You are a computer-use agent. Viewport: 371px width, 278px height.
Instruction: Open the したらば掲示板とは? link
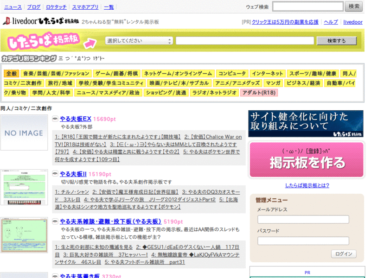click(x=307, y=186)
